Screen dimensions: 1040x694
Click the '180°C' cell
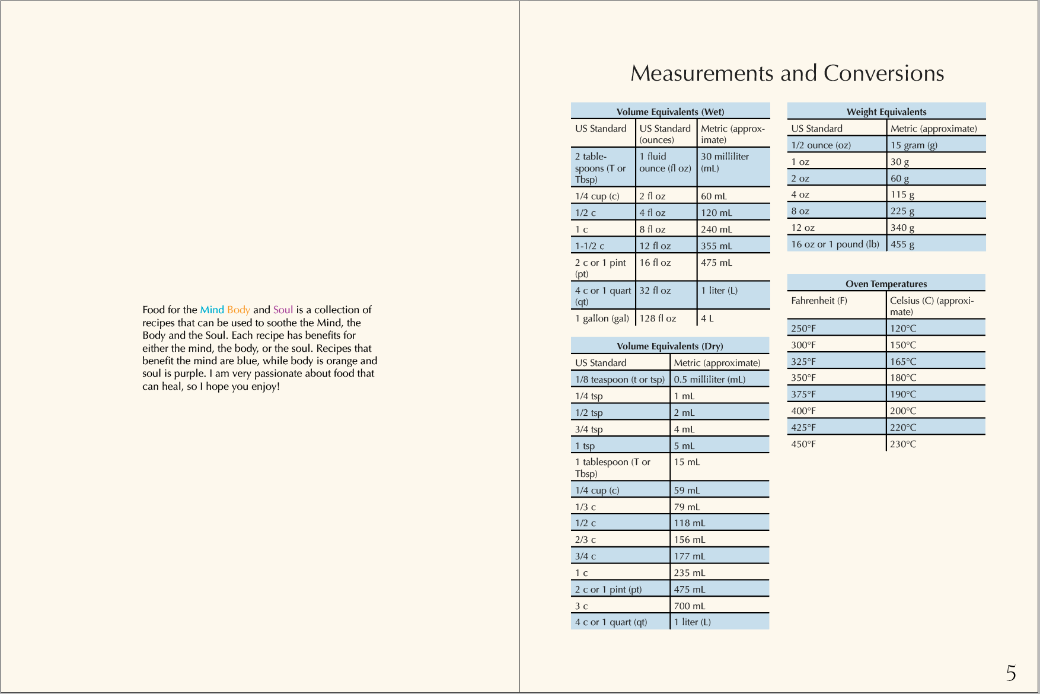(936, 377)
